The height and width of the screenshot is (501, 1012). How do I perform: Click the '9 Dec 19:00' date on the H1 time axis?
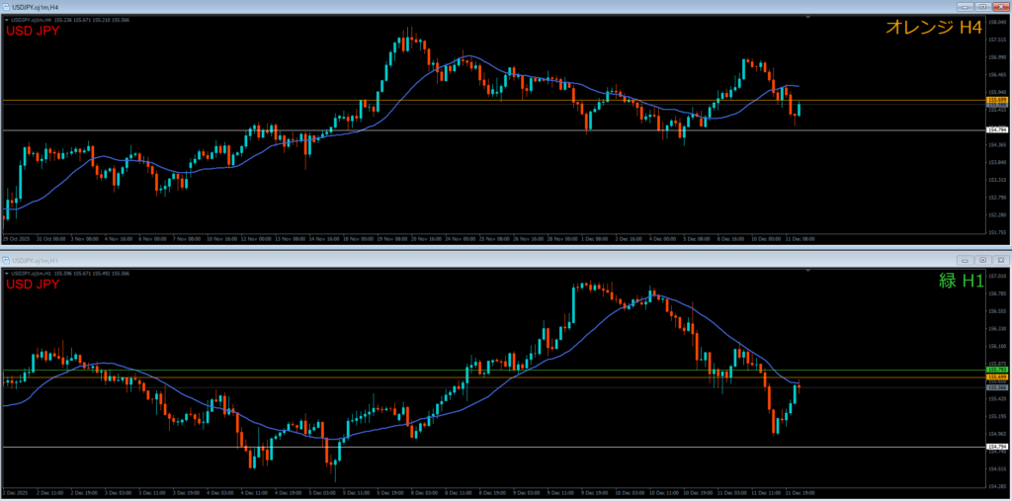tap(593, 493)
